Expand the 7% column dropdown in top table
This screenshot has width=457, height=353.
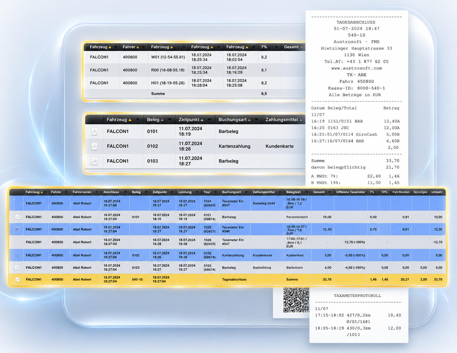click(276, 47)
